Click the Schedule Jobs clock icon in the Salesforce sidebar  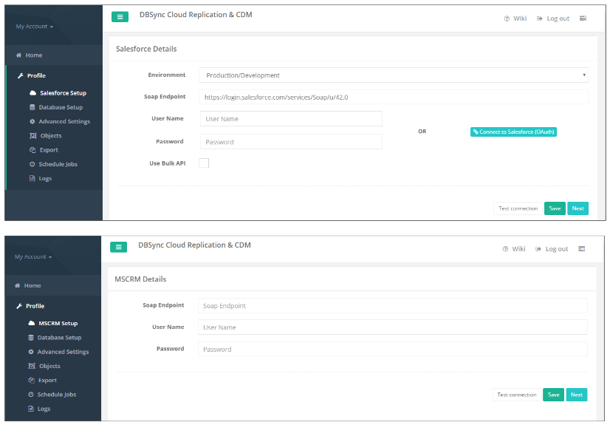32,164
